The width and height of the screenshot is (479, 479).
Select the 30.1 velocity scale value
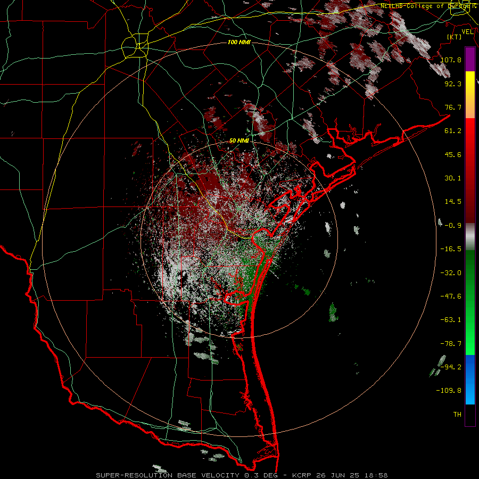(x=453, y=178)
